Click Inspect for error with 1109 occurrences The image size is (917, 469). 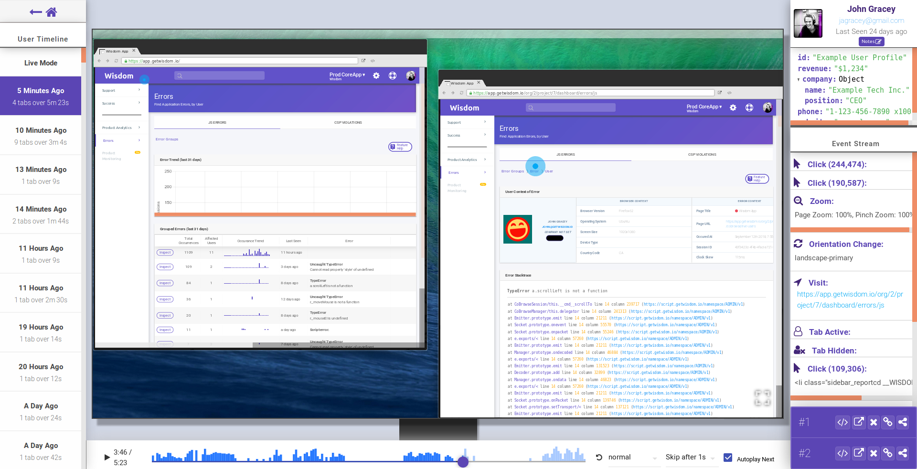point(165,252)
